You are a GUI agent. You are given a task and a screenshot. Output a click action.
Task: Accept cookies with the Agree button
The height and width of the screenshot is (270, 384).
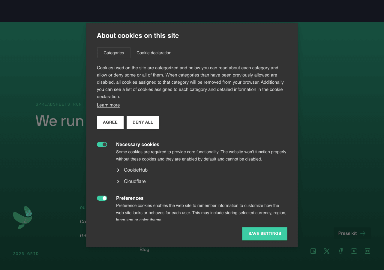tap(110, 122)
